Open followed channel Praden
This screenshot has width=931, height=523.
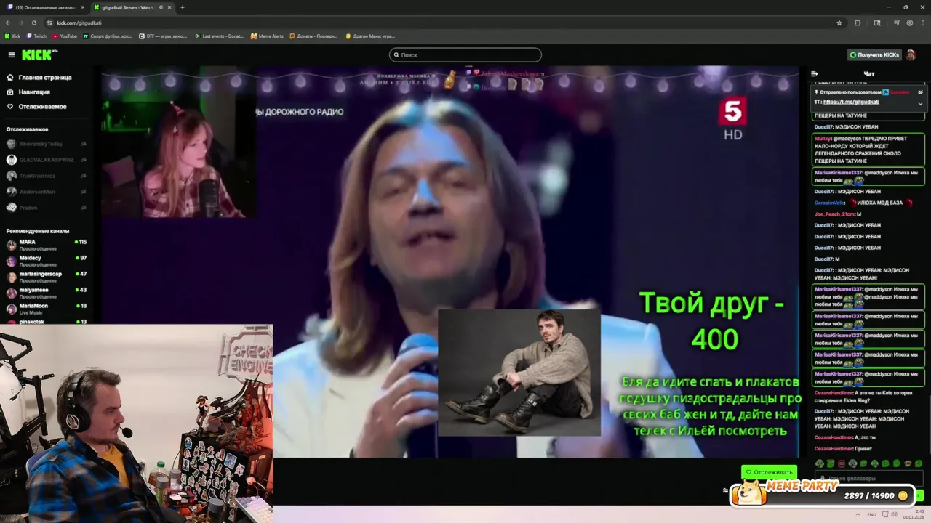47,208
